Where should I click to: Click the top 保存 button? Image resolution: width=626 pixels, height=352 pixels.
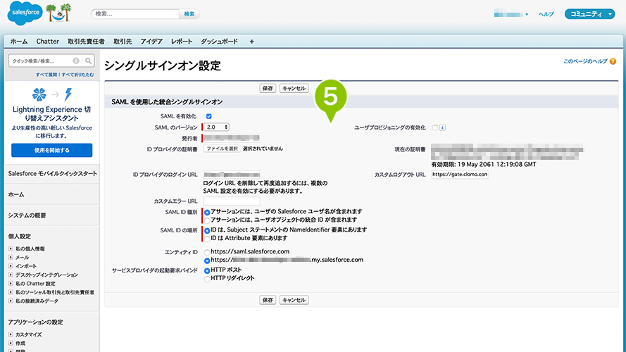[x=268, y=88]
